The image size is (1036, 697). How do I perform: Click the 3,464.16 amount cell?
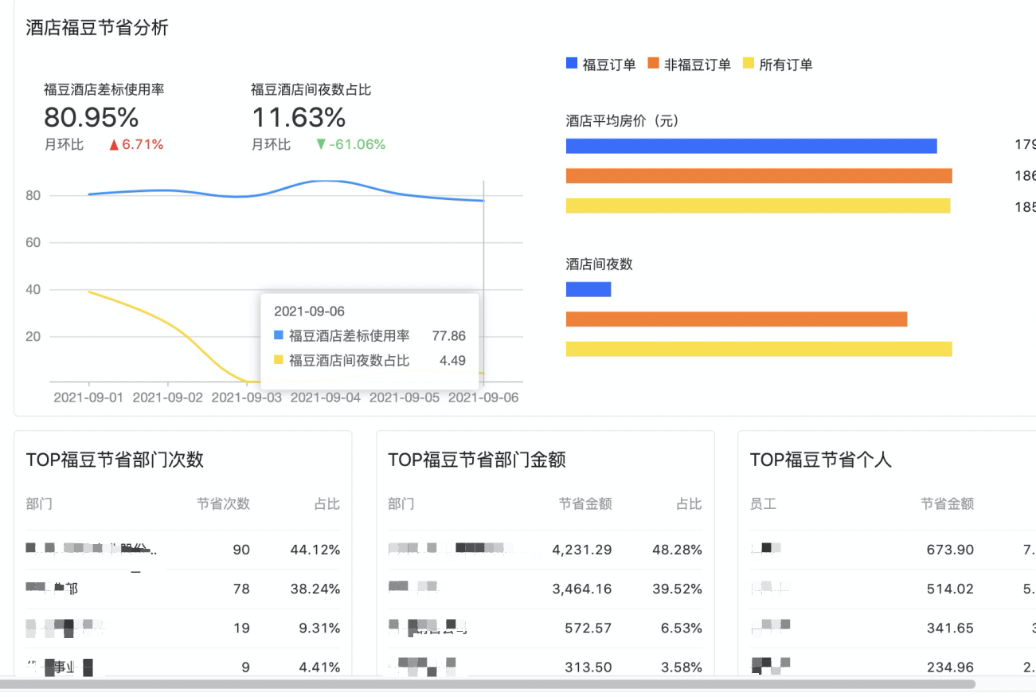(x=582, y=589)
